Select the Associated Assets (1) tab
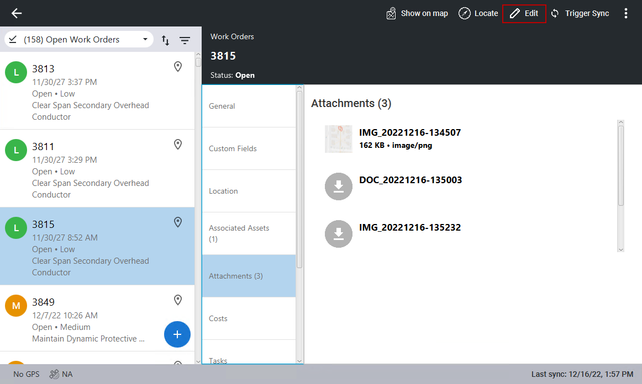Viewport: 642px width, 384px height. [x=249, y=233]
